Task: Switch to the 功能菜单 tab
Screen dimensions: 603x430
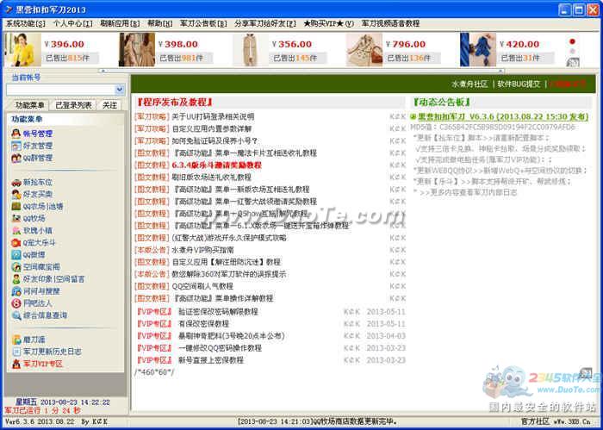Action: coord(29,105)
